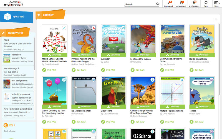Open the test assignment homework item
Image resolution: width=222 pixels, height=139 pixels.
tap(18, 84)
